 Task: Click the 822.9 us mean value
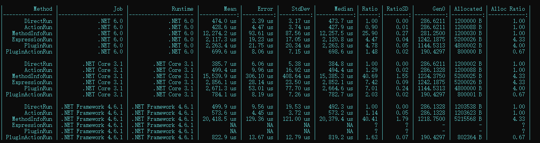(224, 137)
